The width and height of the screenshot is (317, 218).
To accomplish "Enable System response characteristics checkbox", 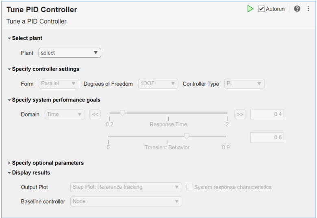I will tap(190, 187).
